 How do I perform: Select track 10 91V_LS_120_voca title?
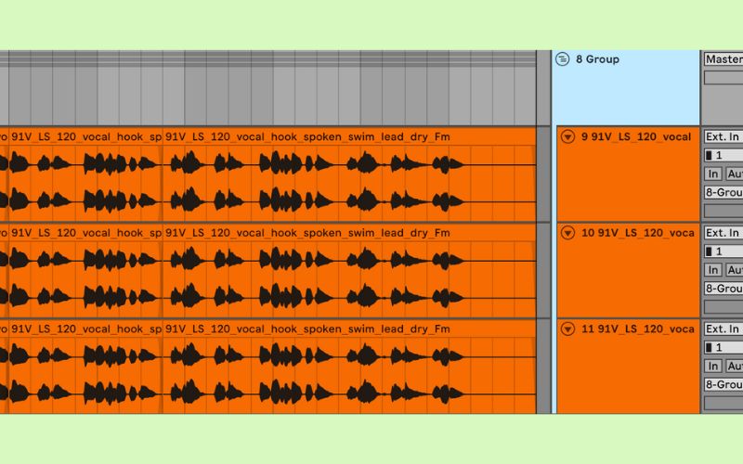[637, 233]
